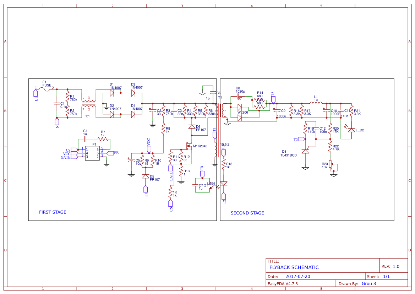Click the L1 1u inductor symbol
This screenshot has height=294, width=415.
(316, 103)
